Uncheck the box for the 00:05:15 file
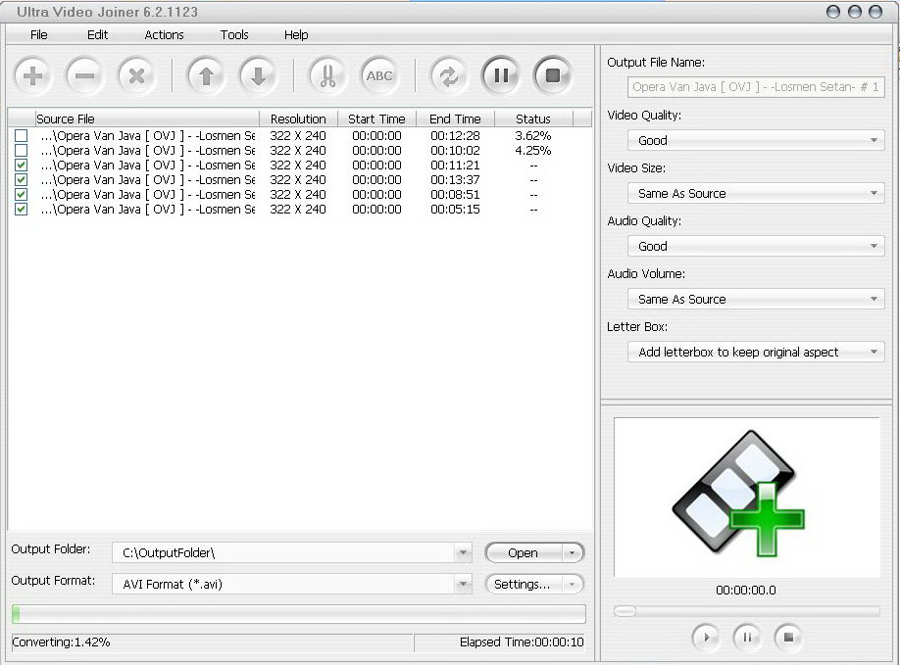900x665 pixels. point(22,210)
